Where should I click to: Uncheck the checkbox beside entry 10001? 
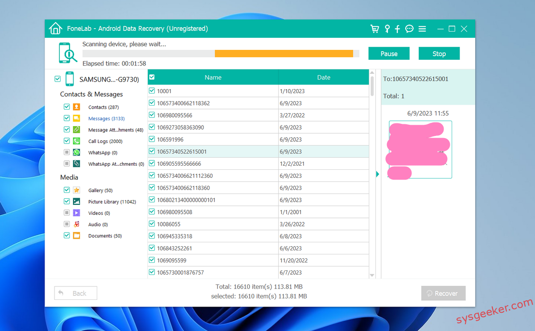(152, 91)
